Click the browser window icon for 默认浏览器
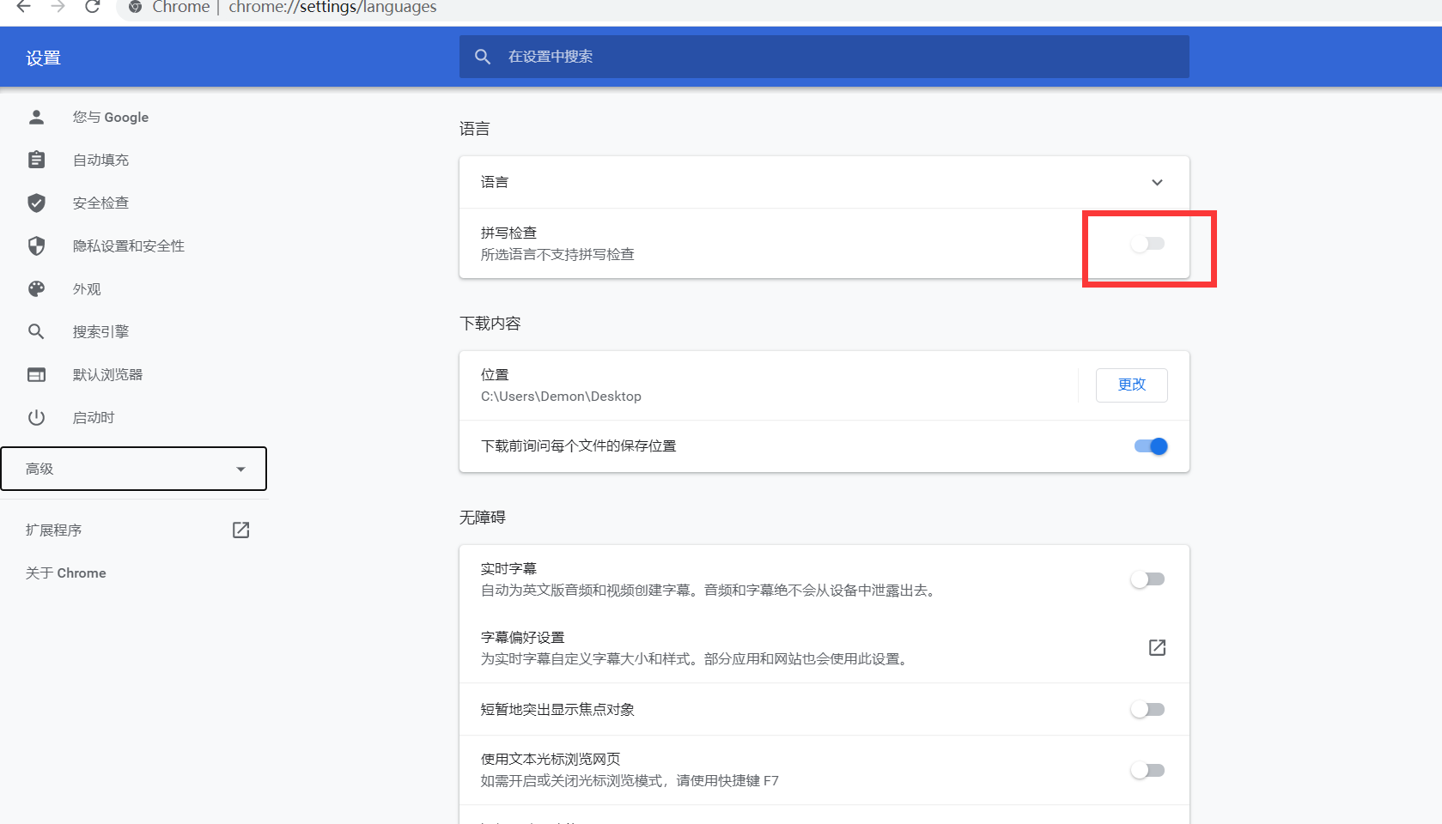This screenshot has height=824, width=1442. click(x=36, y=374)
